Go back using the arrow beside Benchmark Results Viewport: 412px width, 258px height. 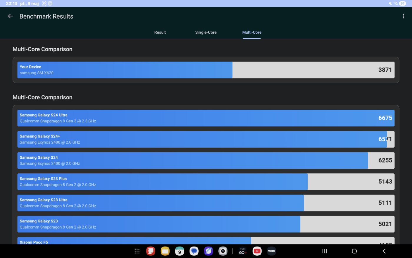(x=10, y=16)
